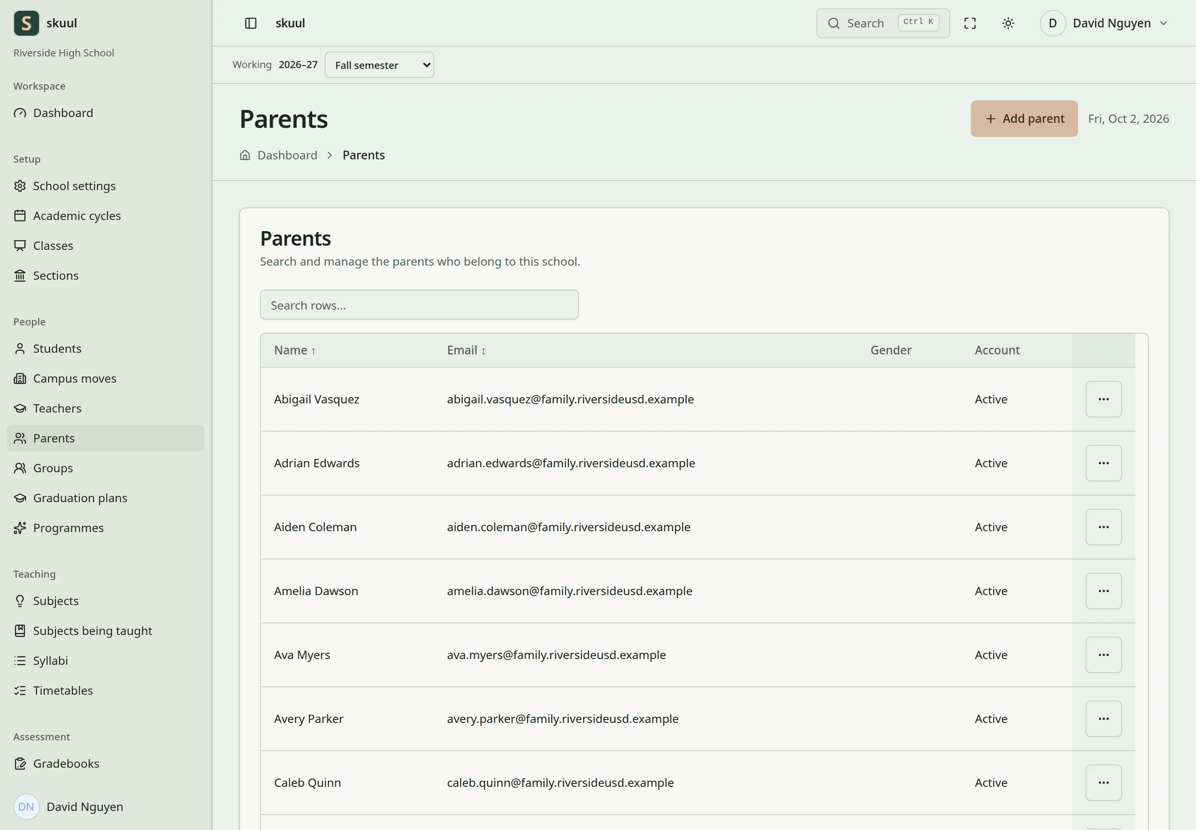Sort table by Email column
1196x830 pixels.
466,351
